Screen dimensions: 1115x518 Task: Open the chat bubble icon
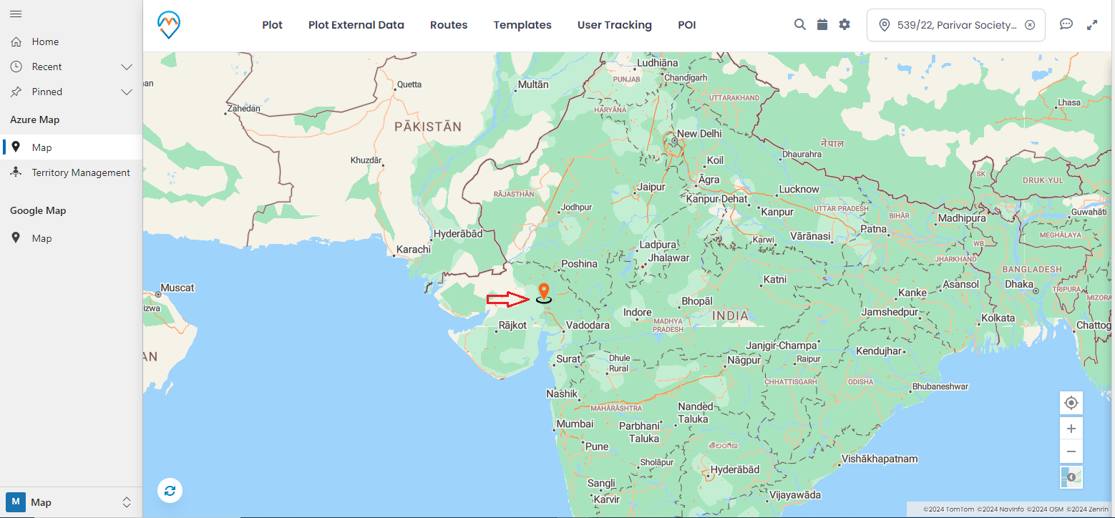[x=1066, y=24]
